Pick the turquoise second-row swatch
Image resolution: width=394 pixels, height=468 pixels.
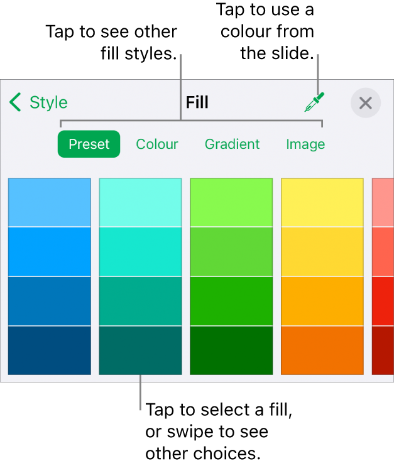click(141, 251)
